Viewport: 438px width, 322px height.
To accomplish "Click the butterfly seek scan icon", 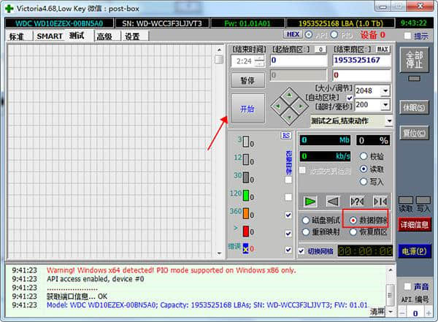I will pyautogui.click(x=380, y=201).
